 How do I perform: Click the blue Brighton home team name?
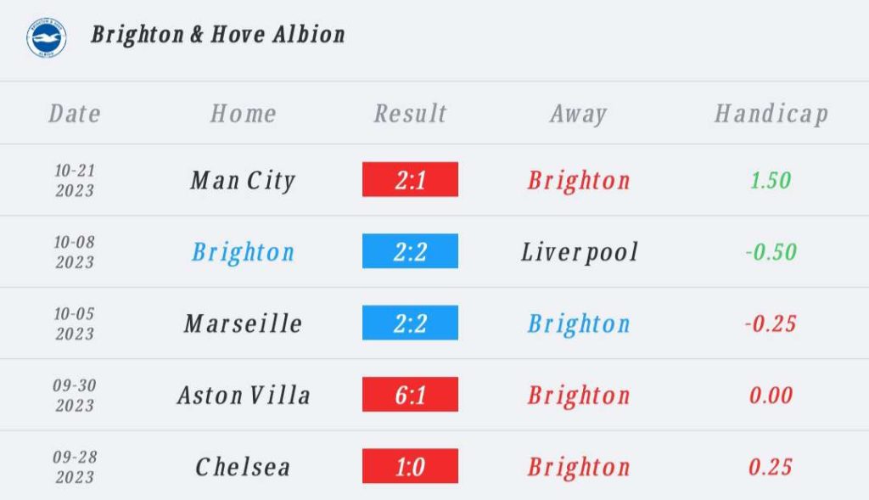(x=243, y=253)
